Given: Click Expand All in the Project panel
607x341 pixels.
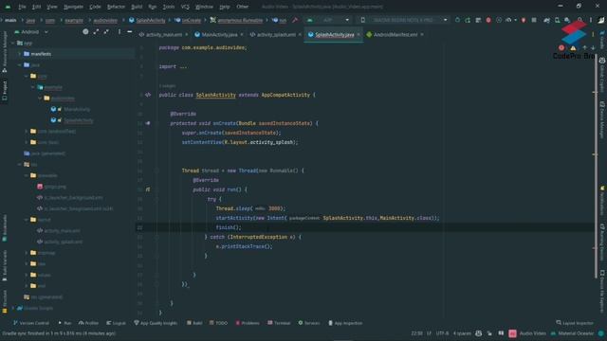Looking at the screenshot, I should coord(96,31).
